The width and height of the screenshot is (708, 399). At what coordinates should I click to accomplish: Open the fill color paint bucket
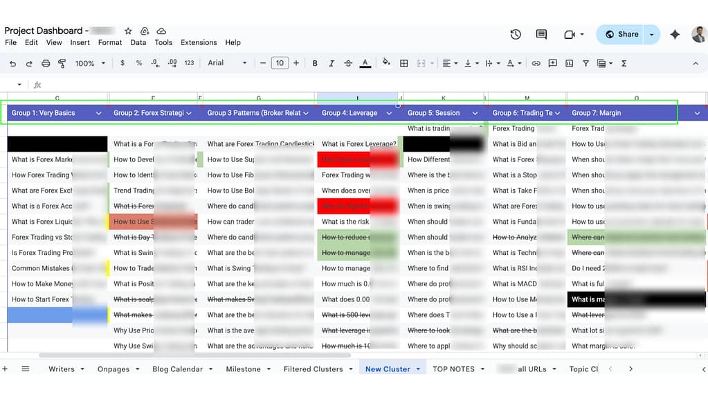click(386, 63)
